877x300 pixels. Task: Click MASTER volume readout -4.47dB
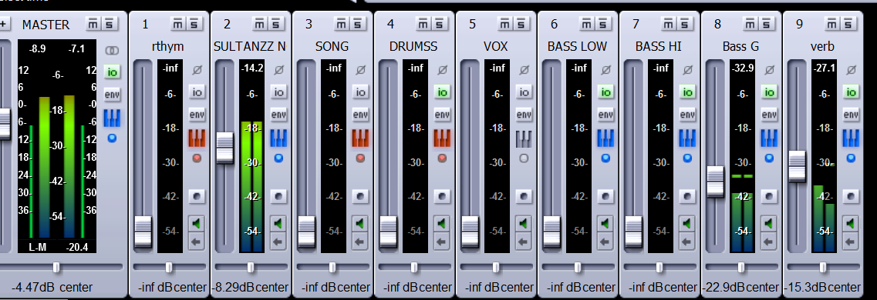tap(34, 288)
